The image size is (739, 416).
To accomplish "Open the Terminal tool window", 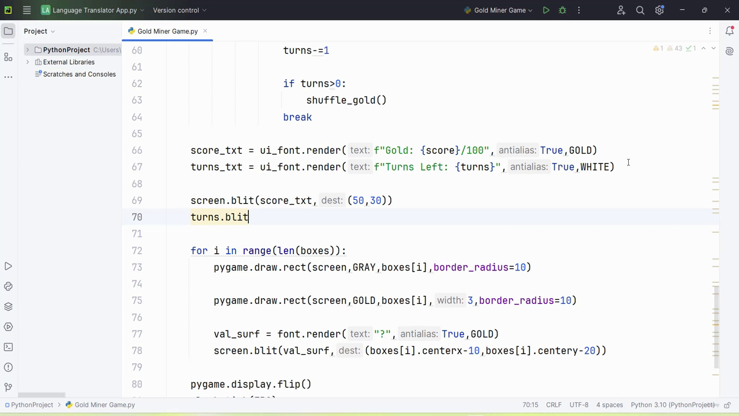I will (8, 347).
